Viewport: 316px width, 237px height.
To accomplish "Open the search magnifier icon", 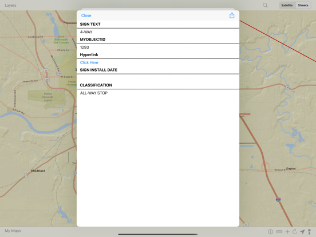I will pyautogui.click(x=265, y=5).
